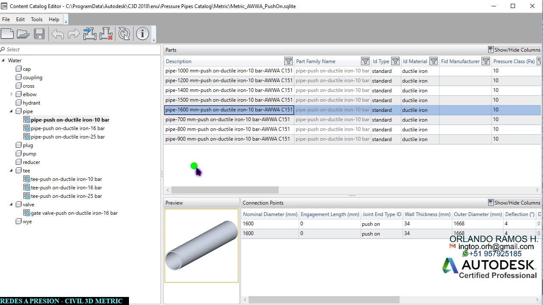The image size is (543, 305).
Task: Select the wye category
Action: pyautogui.click(x=27, y=222)
